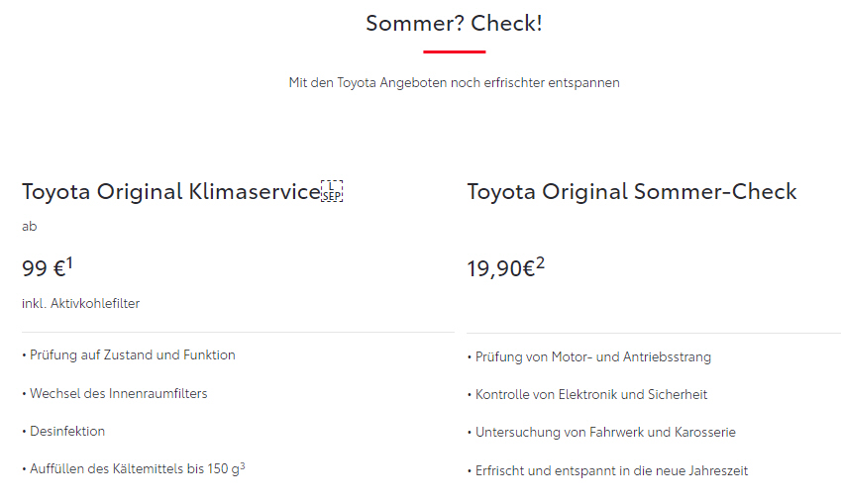Screen dimensions: 841x504
Task: Select the 'Toyota Original Sommer-Check' title
Action: click(x=632, y=191)
